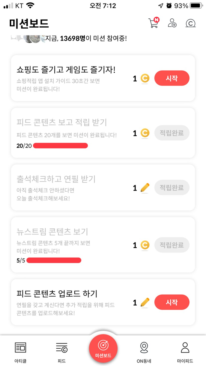Screen dimensions: 206x366
Task: Go to the ON동네 tab
Action: pyautogui.click(x=144, y=351)
